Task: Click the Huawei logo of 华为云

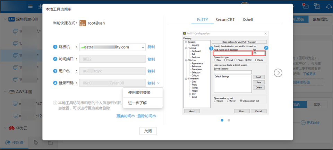Action: 11,128
